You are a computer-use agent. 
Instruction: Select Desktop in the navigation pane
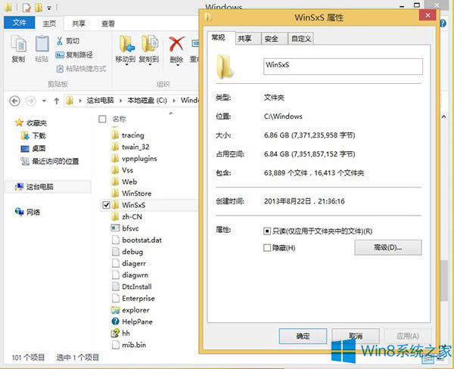(33, 148)
